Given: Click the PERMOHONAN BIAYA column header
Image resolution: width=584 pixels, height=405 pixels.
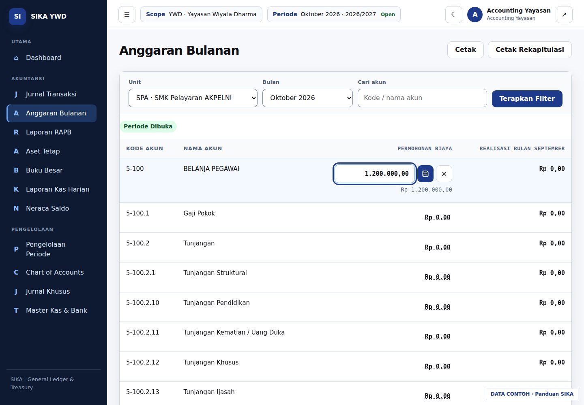Looking at the screenshot, I should 425,149.
